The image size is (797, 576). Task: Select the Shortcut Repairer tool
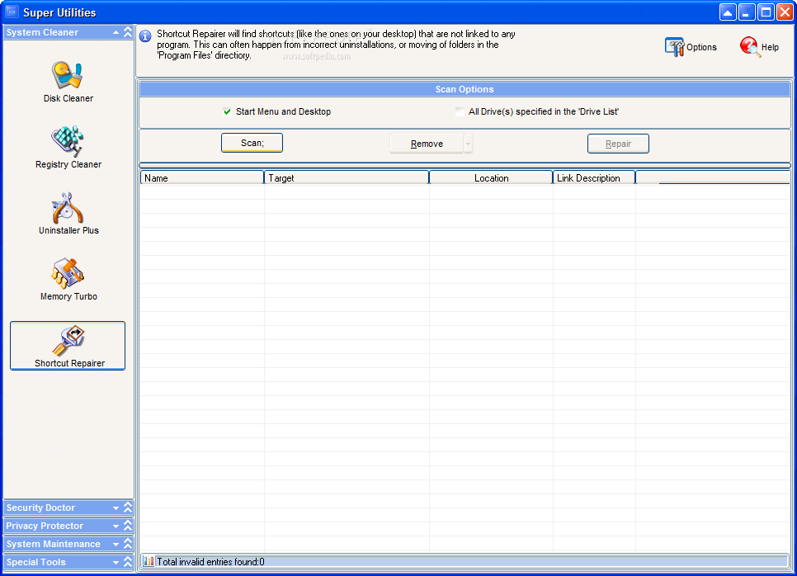tap(68, 346)
